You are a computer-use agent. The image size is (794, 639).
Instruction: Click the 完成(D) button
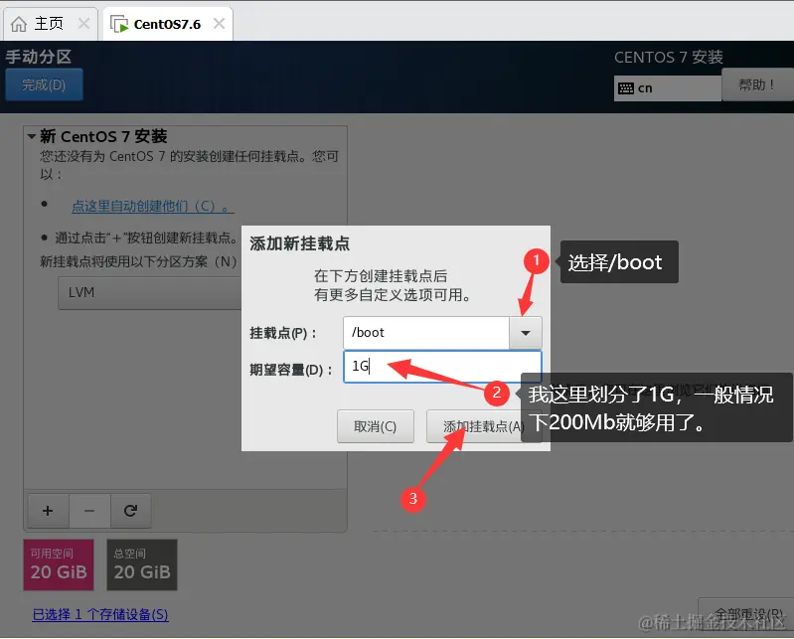pyautogui.click(x=44, y=84)
